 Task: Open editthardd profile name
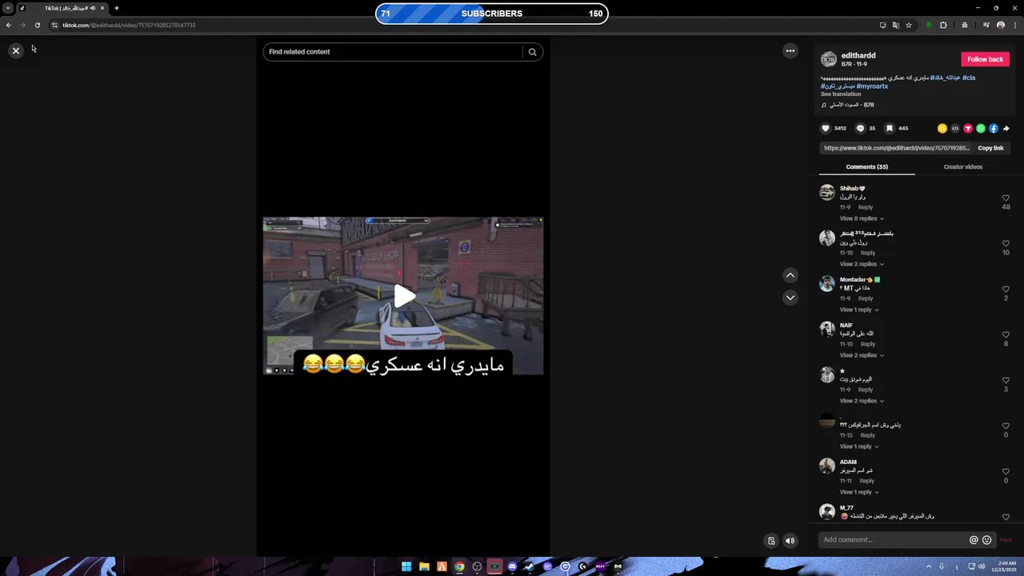[x=858, y=55]
